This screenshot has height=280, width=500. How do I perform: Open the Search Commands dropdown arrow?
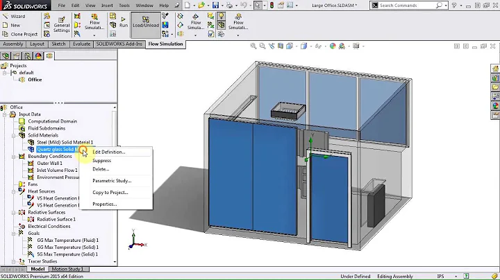(445, 6)
